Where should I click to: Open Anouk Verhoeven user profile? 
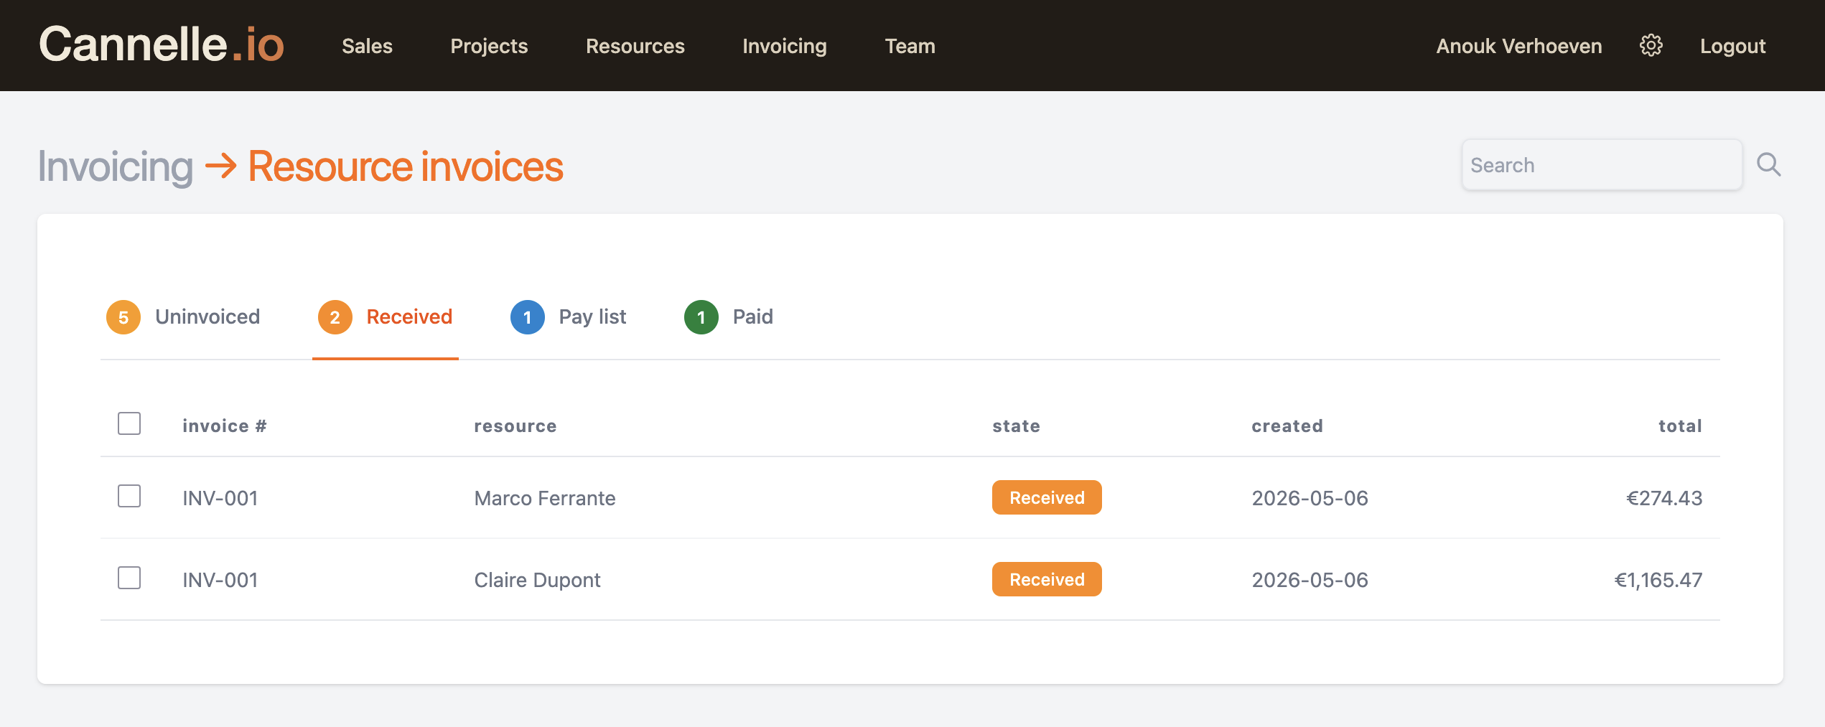[x=1518, y=46]
